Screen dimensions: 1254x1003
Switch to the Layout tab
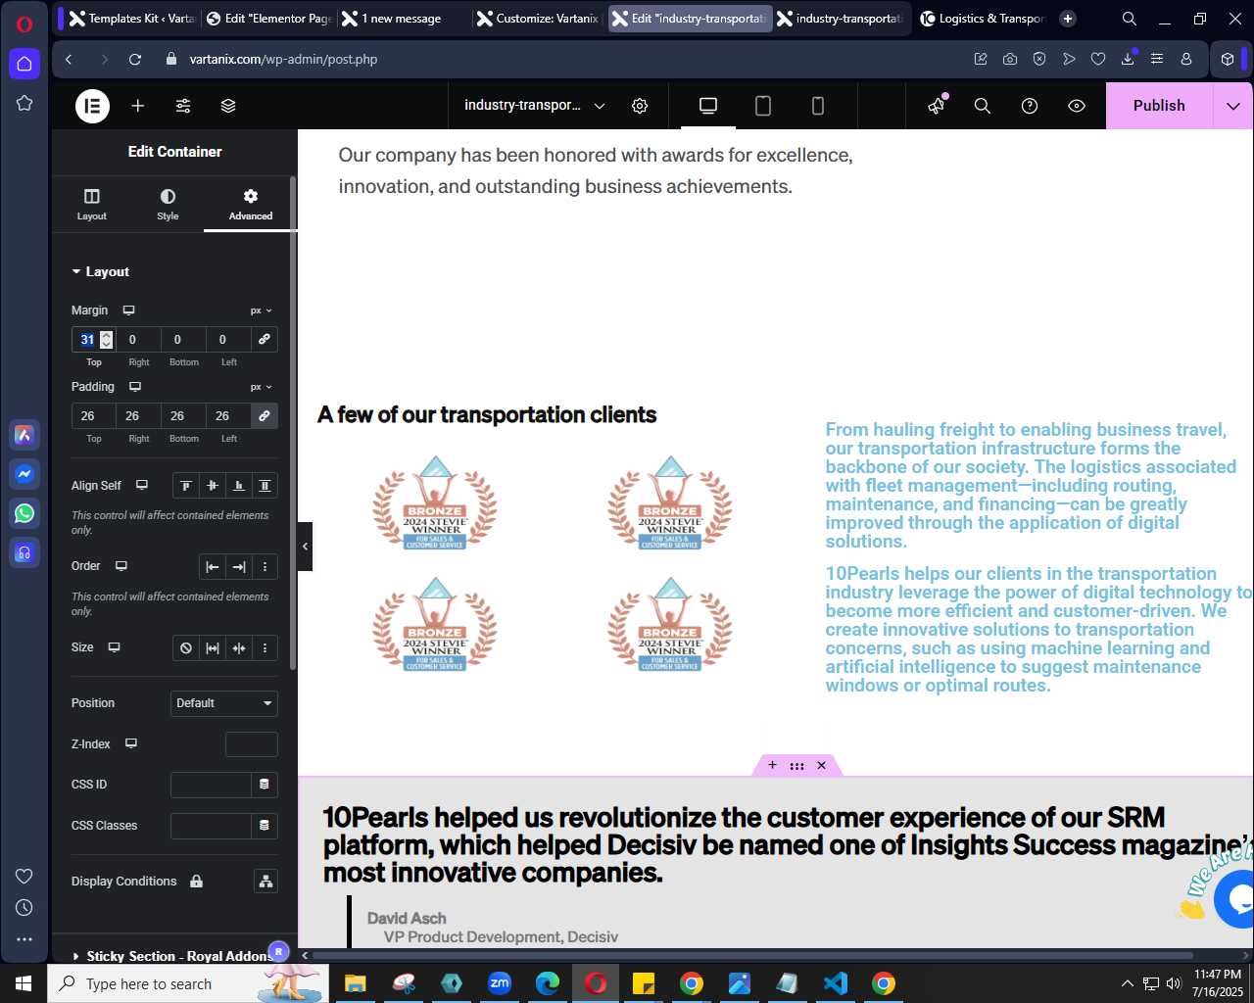pos(92,204)
